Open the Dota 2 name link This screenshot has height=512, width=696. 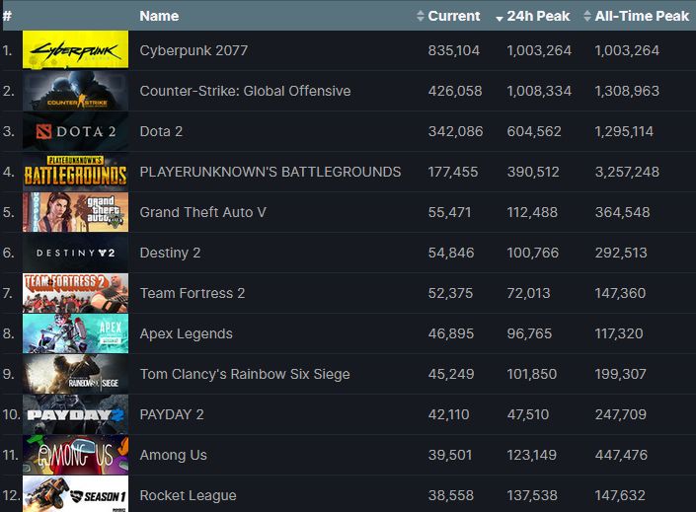pyautogui.click(x=161, y=131)
